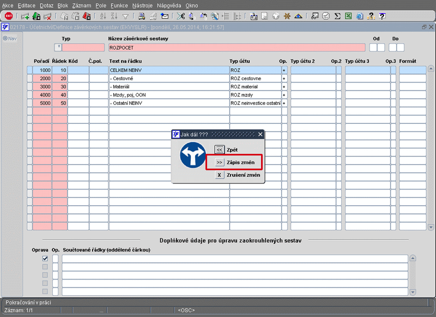Click the table scrollbar up arrow
The image size is (436, 317).
pyautogui.click(x=431, y=68)
